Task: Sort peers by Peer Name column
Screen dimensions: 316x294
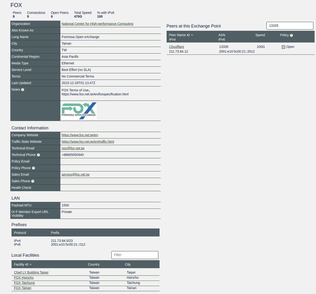Action: [x=181, y=35]
